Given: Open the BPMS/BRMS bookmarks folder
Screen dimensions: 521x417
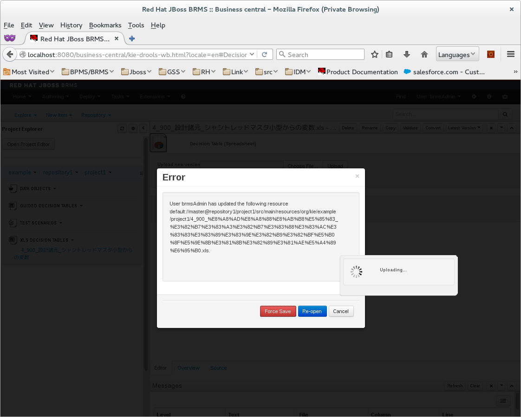Looking at the screenshot, I should tap(88, 72).
